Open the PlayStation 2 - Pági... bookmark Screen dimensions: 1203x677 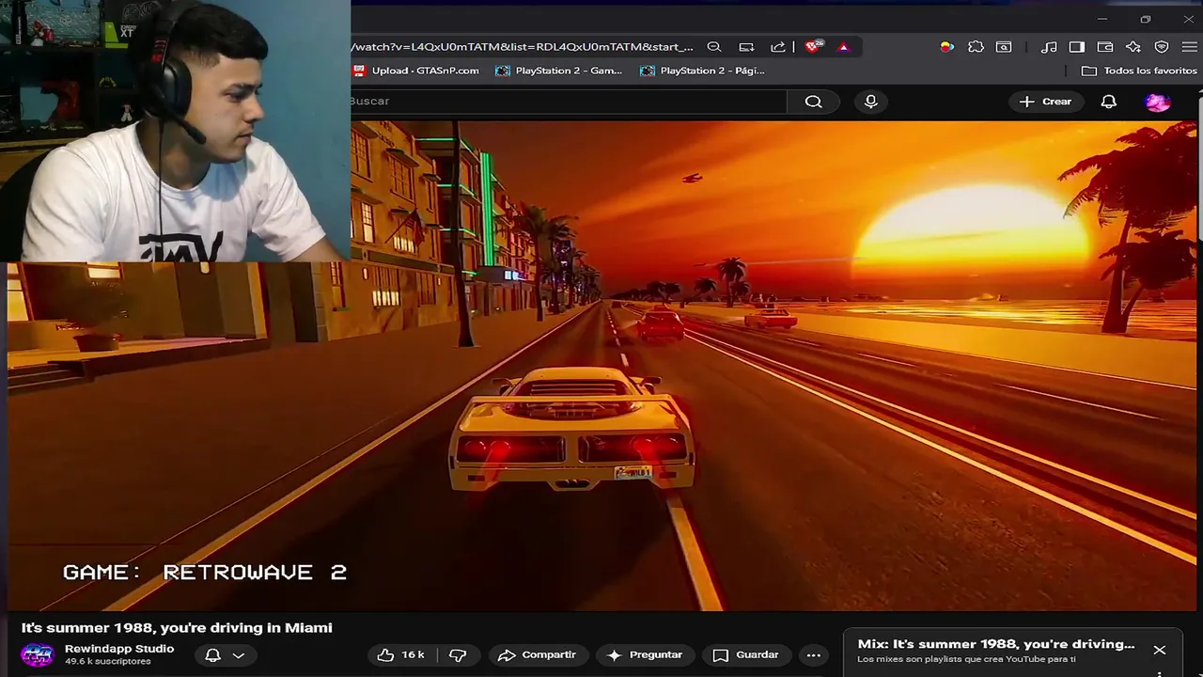pyautogui.click(x=703, y=71)
